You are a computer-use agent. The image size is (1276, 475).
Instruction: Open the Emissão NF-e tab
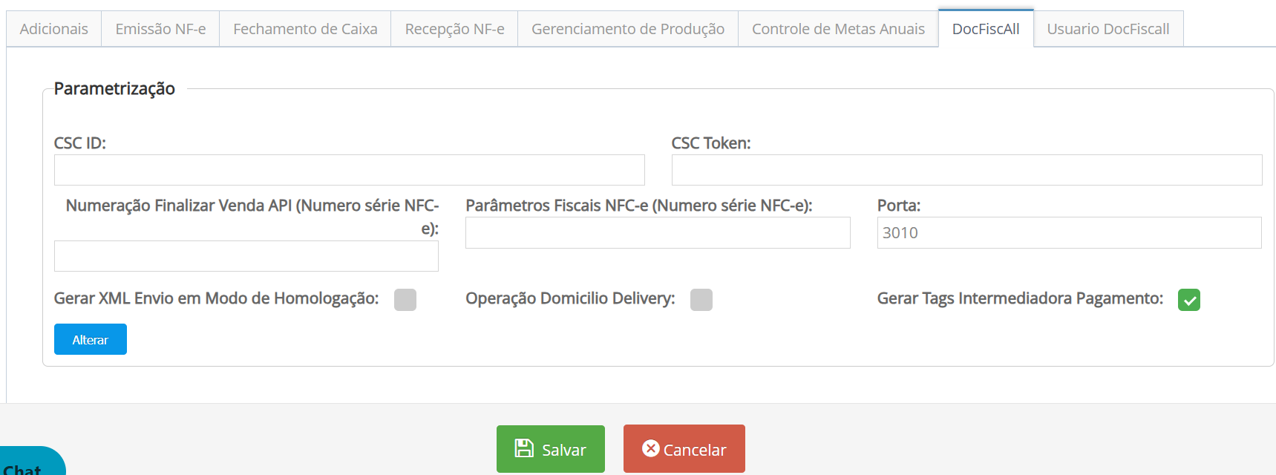(160, 29)
